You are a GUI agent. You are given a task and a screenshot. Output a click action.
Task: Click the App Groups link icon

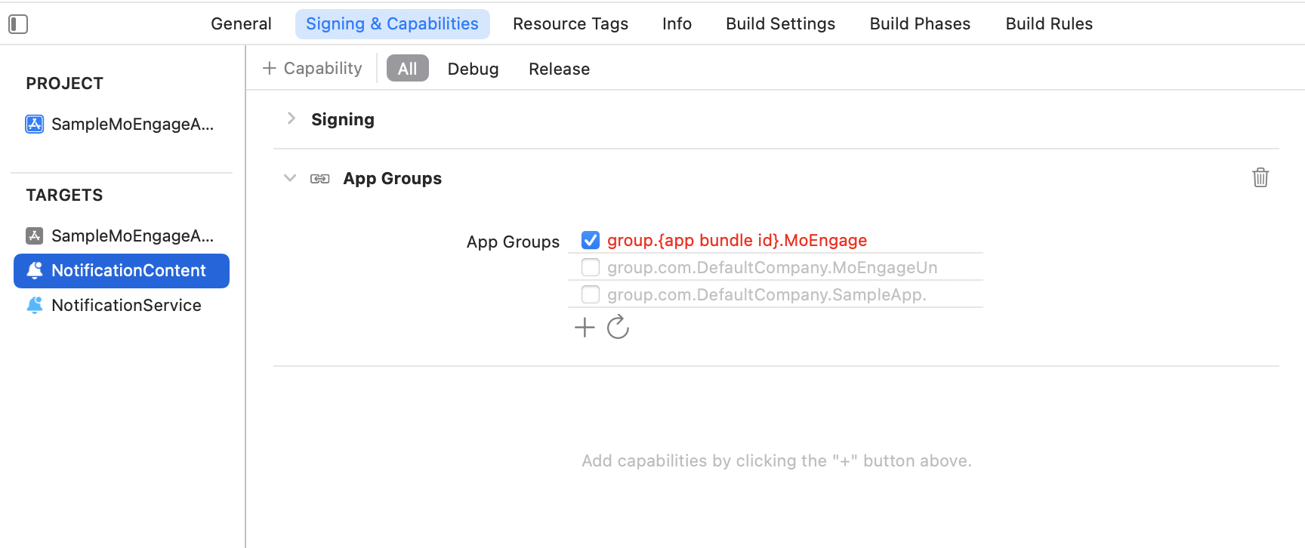point(320,179)
